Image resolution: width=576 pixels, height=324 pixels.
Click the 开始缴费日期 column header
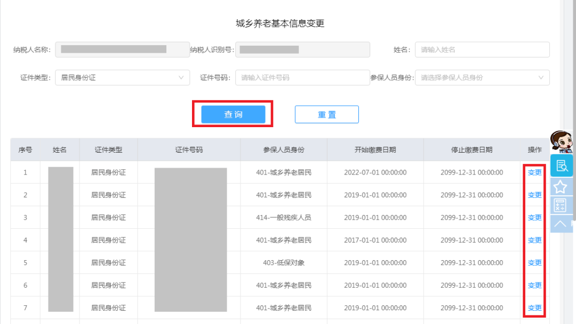375,150
